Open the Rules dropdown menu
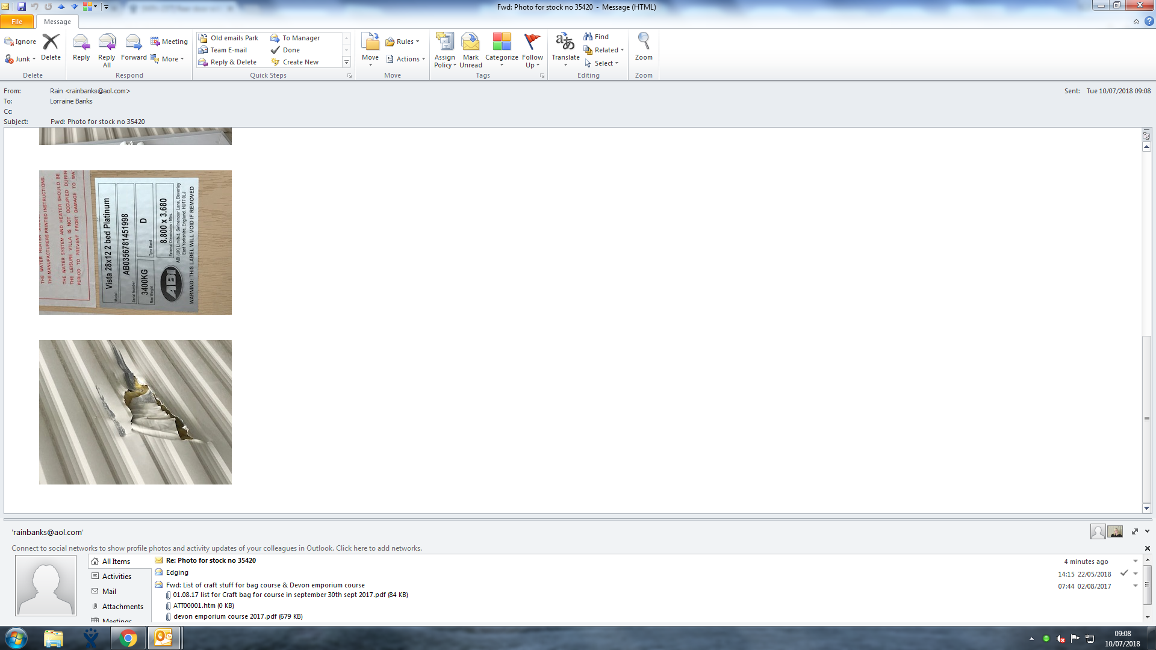Image resolution: width=1156 pixels, height=650 pixels. tap(405, 42)
